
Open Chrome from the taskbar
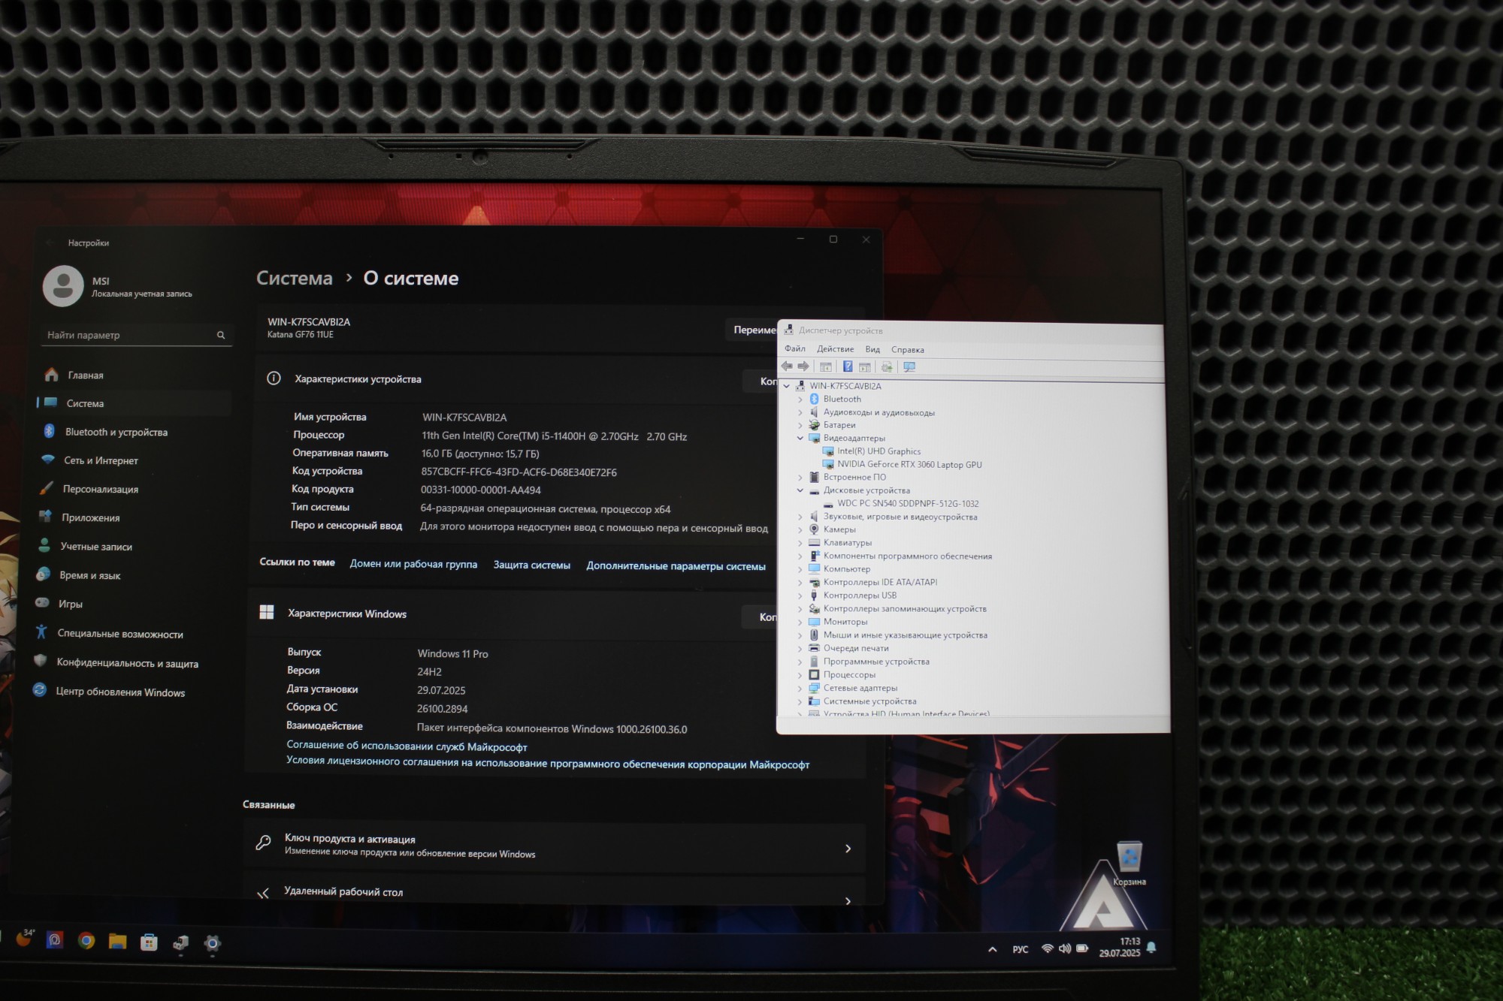click(x=86, y=940)
